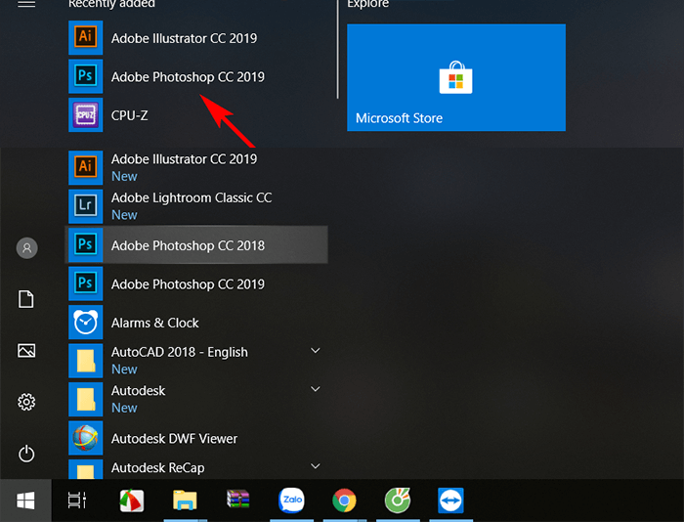
Task: Open the Microsoft Store tile
Action: [x=456, y=78]
